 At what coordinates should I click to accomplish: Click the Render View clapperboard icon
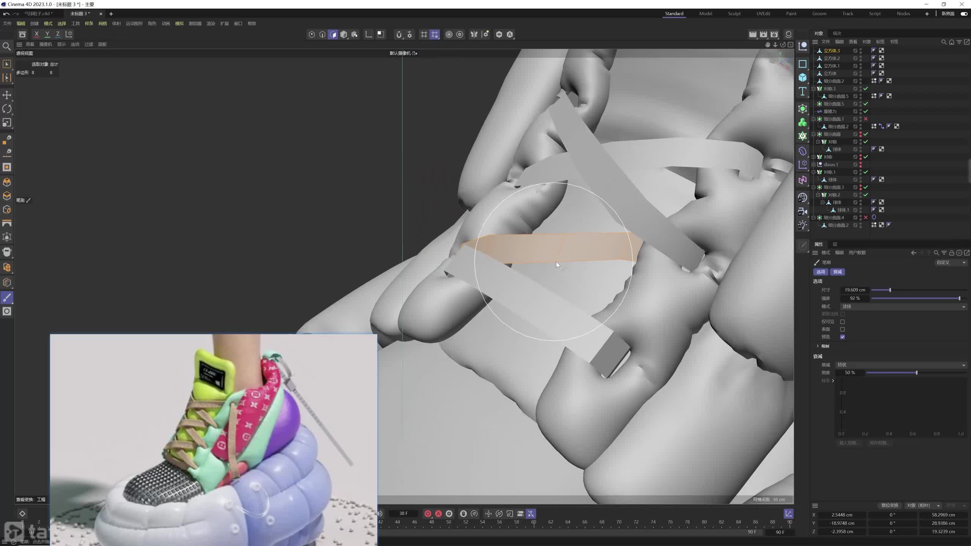point(753,35)
